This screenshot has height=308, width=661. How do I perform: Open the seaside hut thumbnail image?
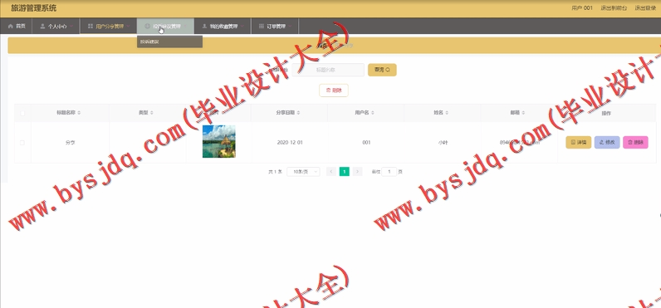218,142
